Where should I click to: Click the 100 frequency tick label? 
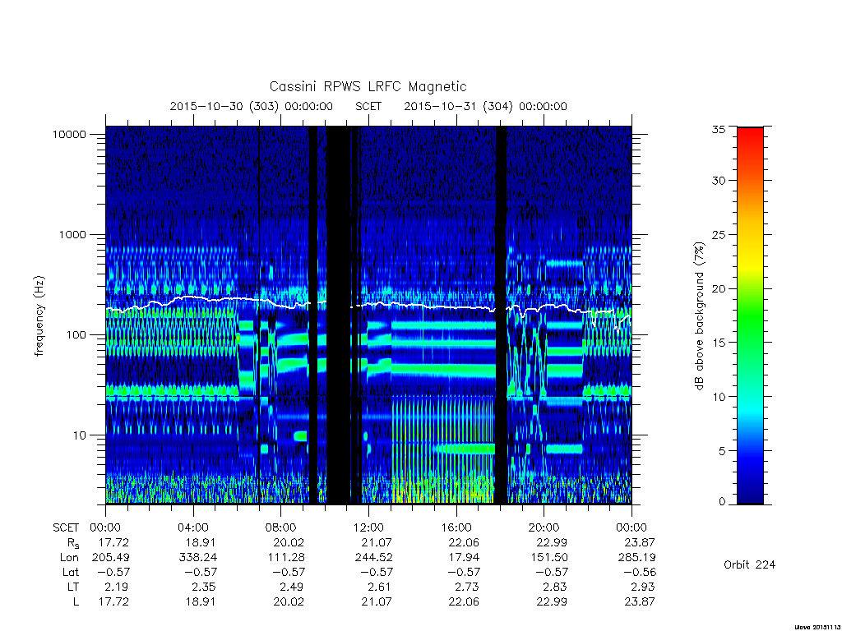click(x=76, y=335)
